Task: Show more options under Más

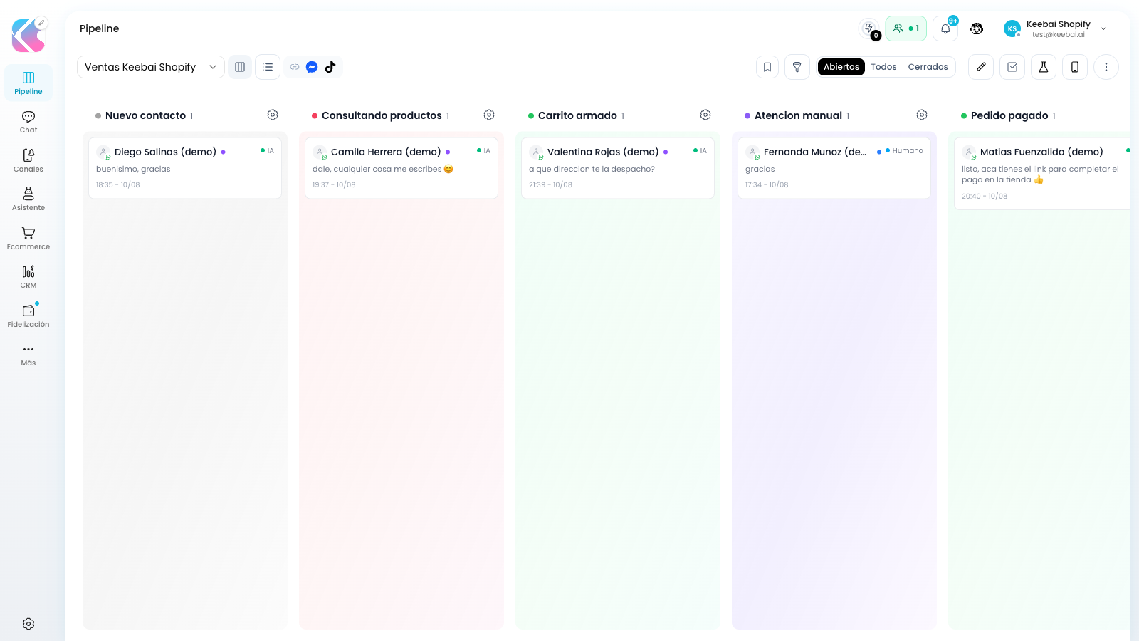Action: click(28, 355)
